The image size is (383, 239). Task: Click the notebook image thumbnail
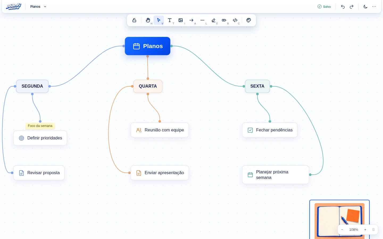pyautogui.click(x=339, y=219)
